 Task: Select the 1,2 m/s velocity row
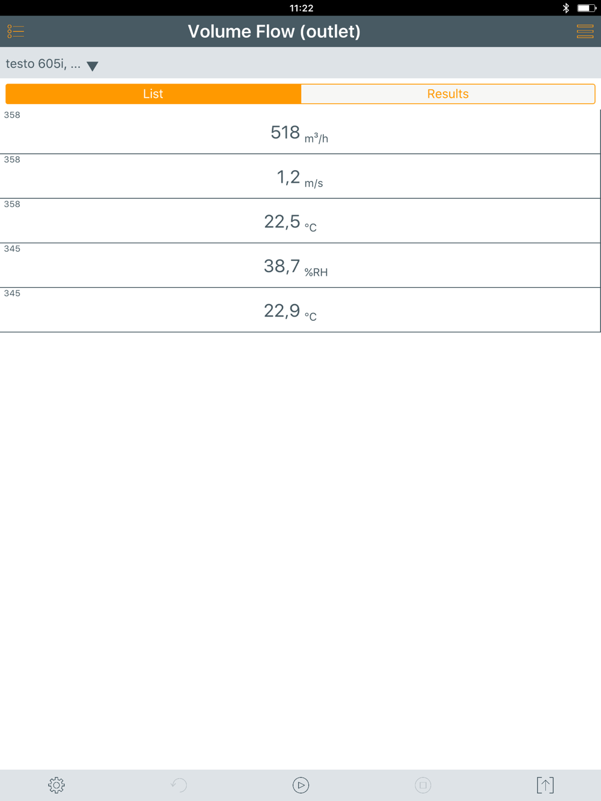coord(299,177)
